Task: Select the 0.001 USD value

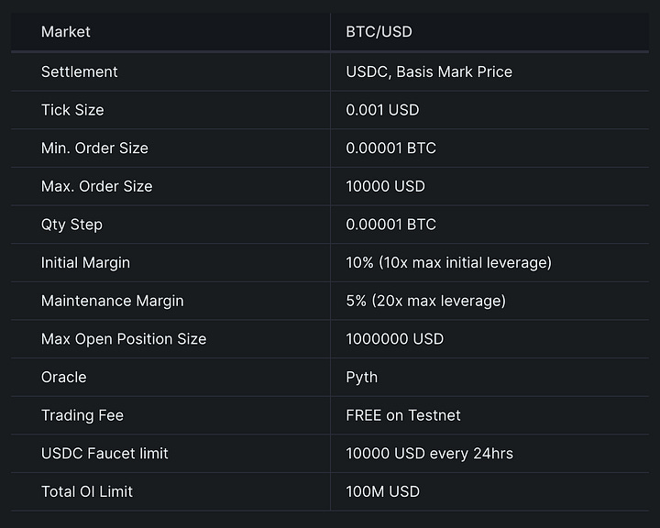Action: (x=382, y=110)
